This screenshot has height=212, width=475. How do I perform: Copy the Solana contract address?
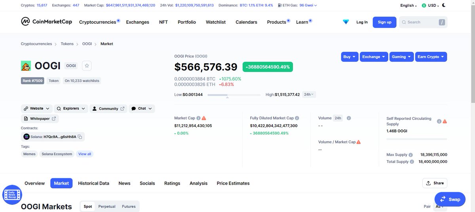80,137
